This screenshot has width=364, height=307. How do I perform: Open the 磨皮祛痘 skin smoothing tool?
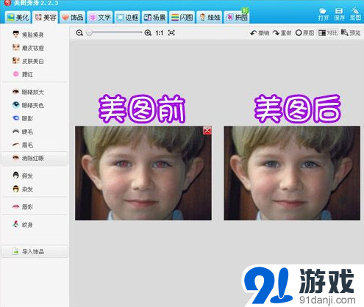pos(28,48)
